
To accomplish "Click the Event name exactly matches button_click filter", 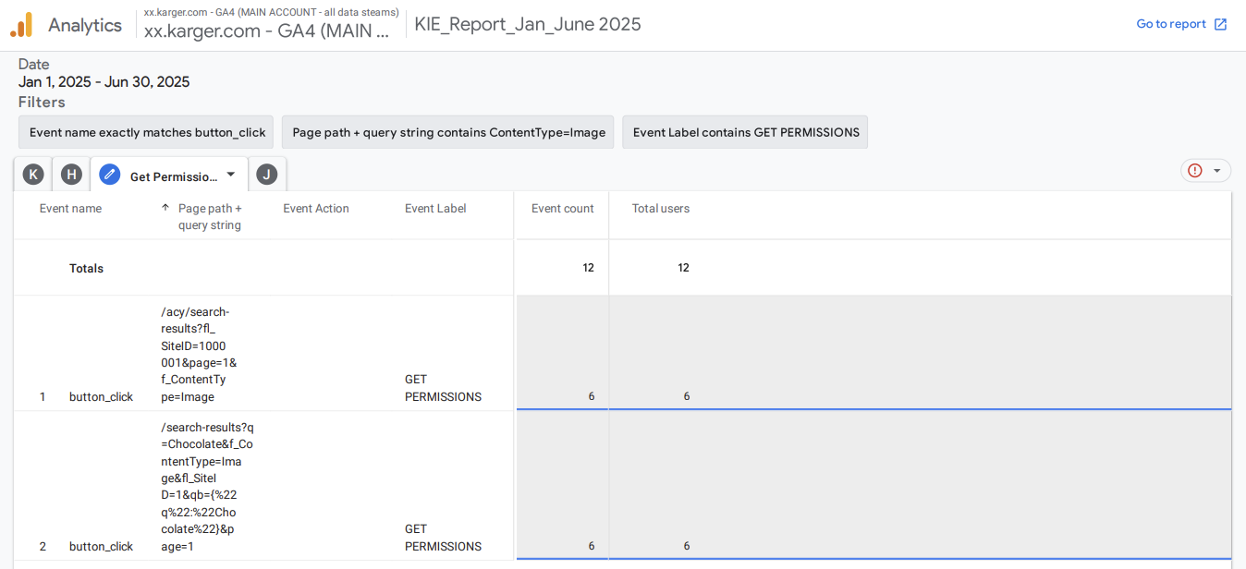I will [146, 132].
